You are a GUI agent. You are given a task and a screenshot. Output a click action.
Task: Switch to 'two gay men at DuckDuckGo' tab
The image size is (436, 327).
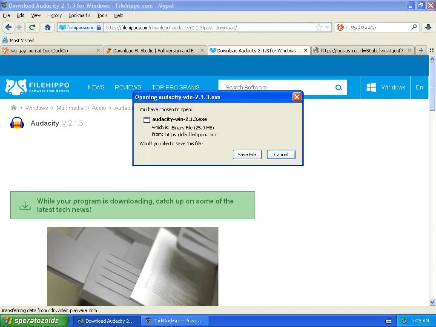(52, 50)
